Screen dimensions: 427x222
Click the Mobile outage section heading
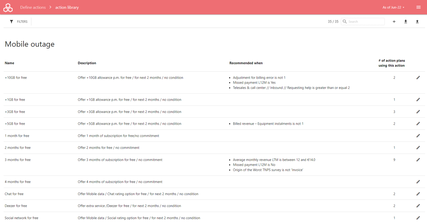29,44
